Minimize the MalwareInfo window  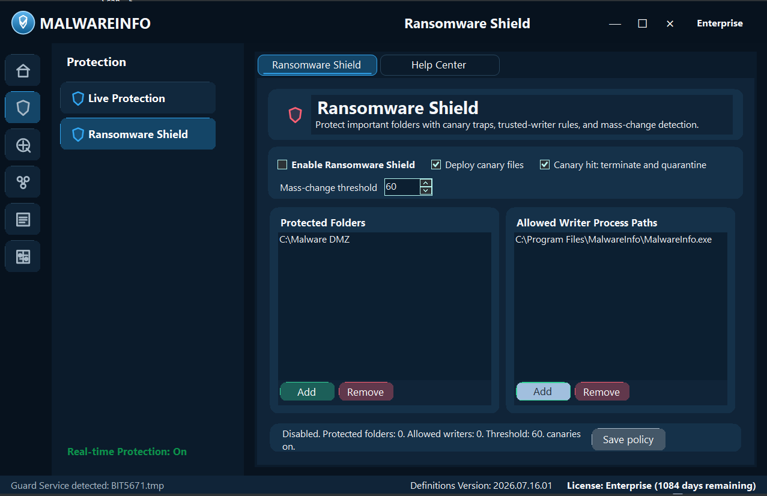pyautogui.click(x=615, y=23)
